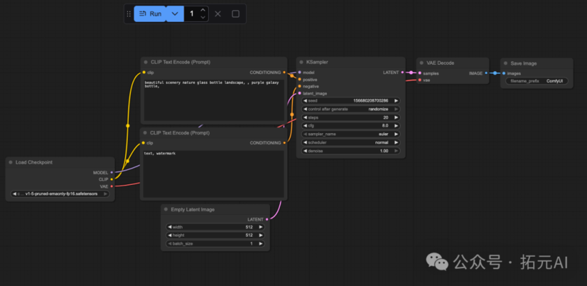Increase seed value with right arrow
The image size is (587, 286).
click(x=396, y=101)
